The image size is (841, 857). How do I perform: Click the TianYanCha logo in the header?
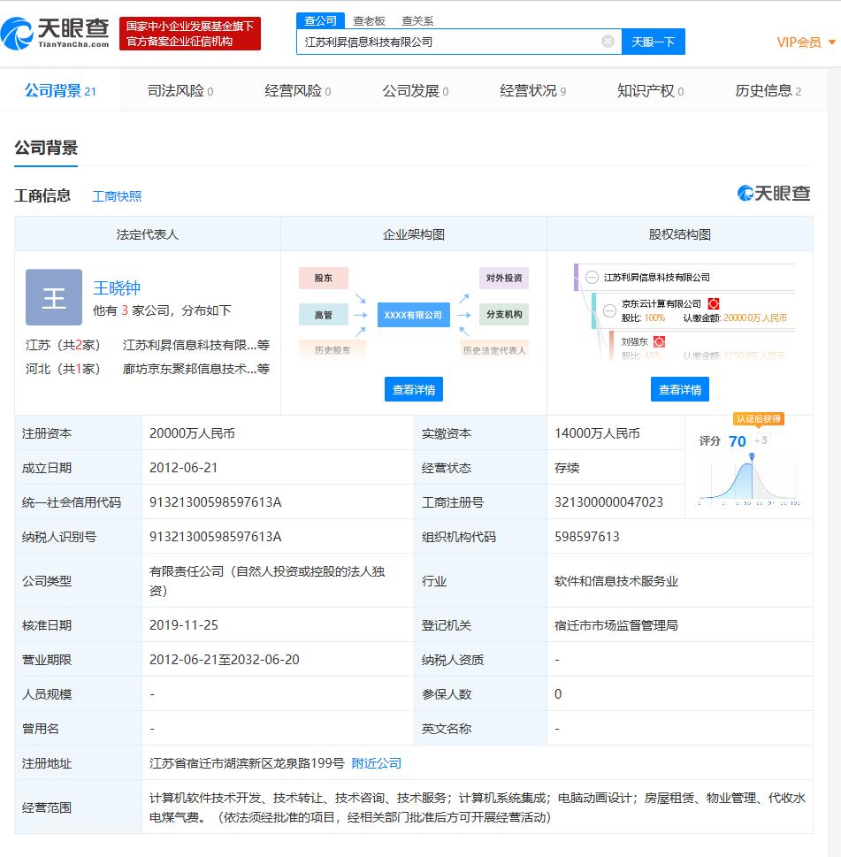[55, 34]
